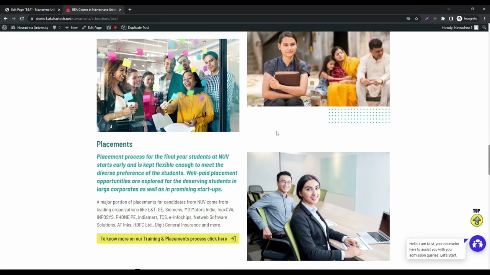Open Chrome's three-dot menu

coord(484,18)
